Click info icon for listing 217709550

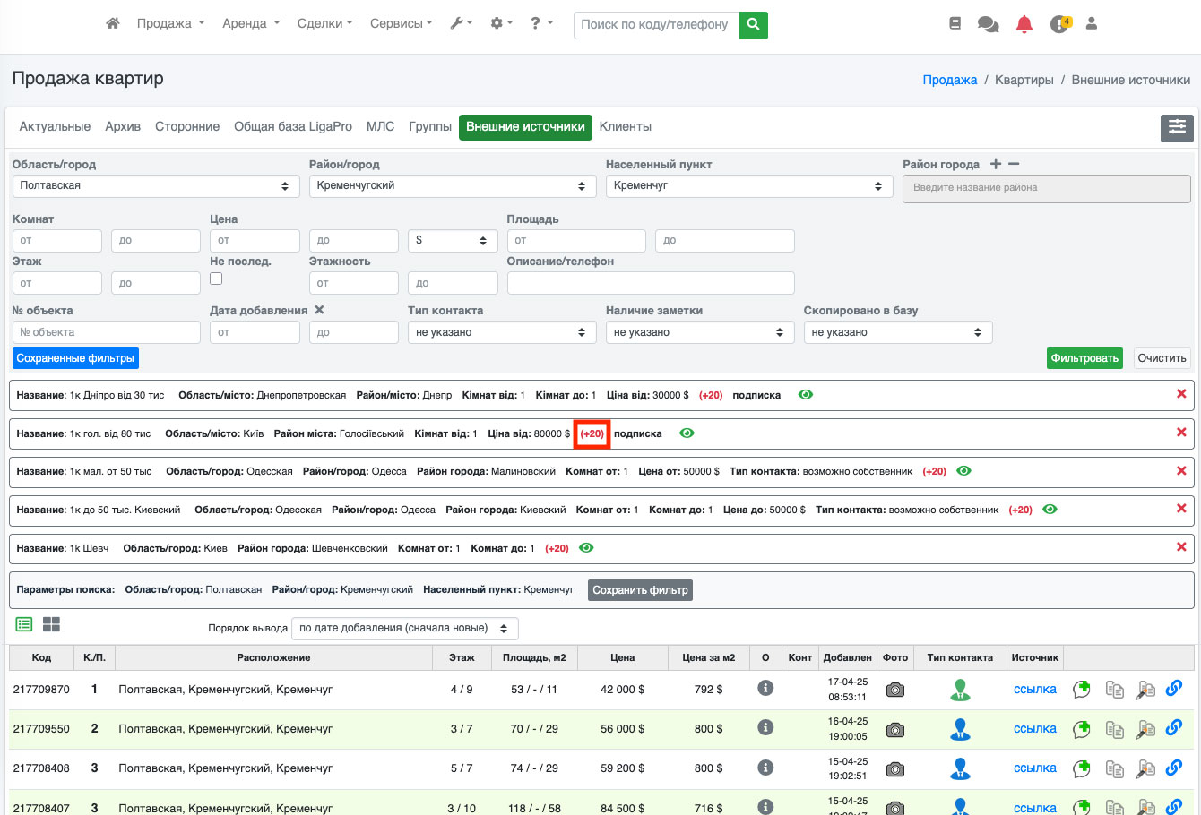[765, 727]
